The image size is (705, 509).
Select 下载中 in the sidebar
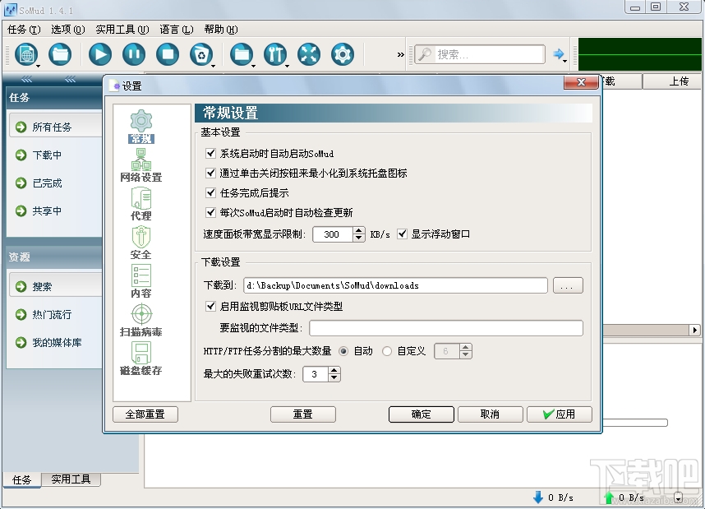47,155
